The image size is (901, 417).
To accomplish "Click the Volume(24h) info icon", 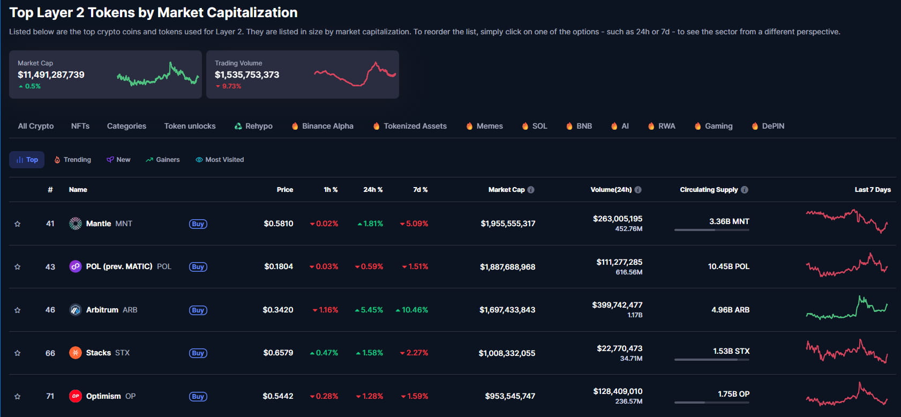I will [638, 190].
